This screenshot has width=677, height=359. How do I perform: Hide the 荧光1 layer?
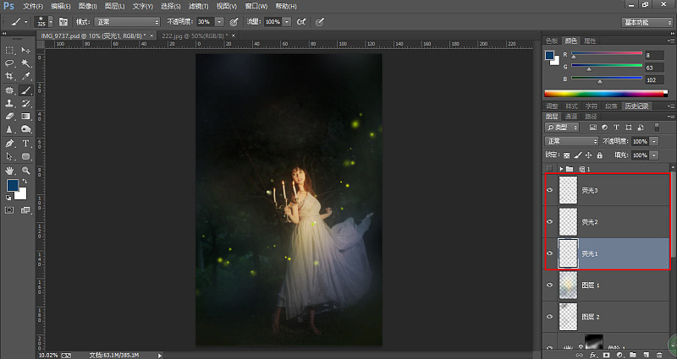point(549,253)
